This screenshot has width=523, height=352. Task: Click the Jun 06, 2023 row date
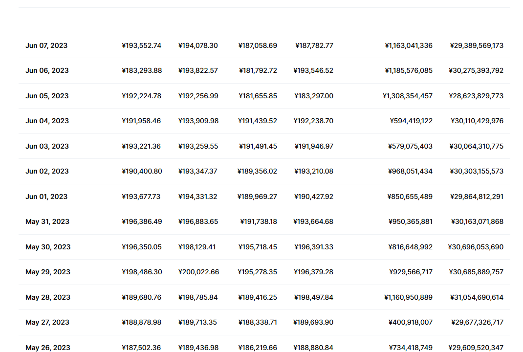pyautogui.click(x=47, y=70)
